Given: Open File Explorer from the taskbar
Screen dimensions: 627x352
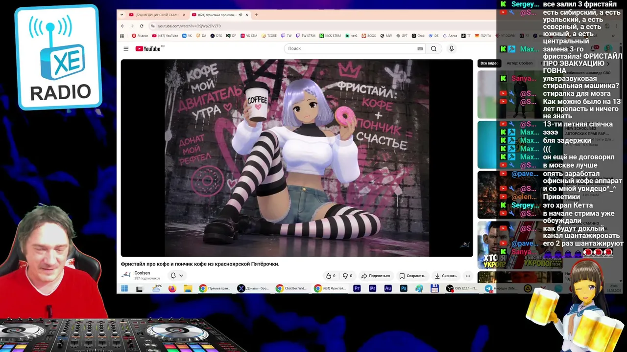Looking at the screenshot, I should (188, 288).
